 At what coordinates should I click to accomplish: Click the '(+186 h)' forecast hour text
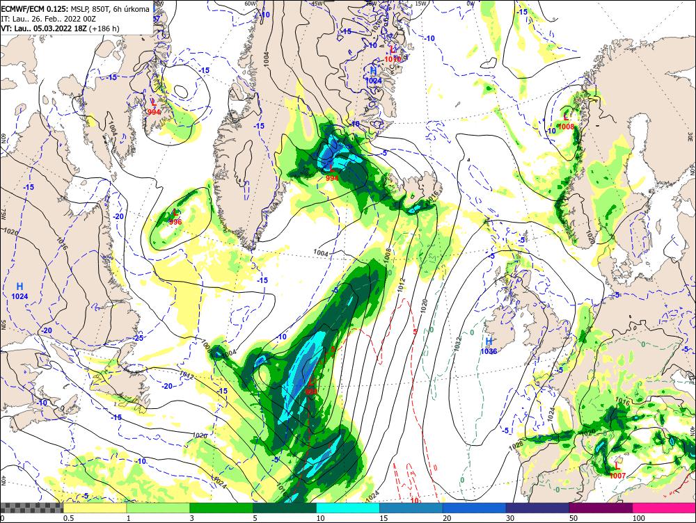point(104,29)
